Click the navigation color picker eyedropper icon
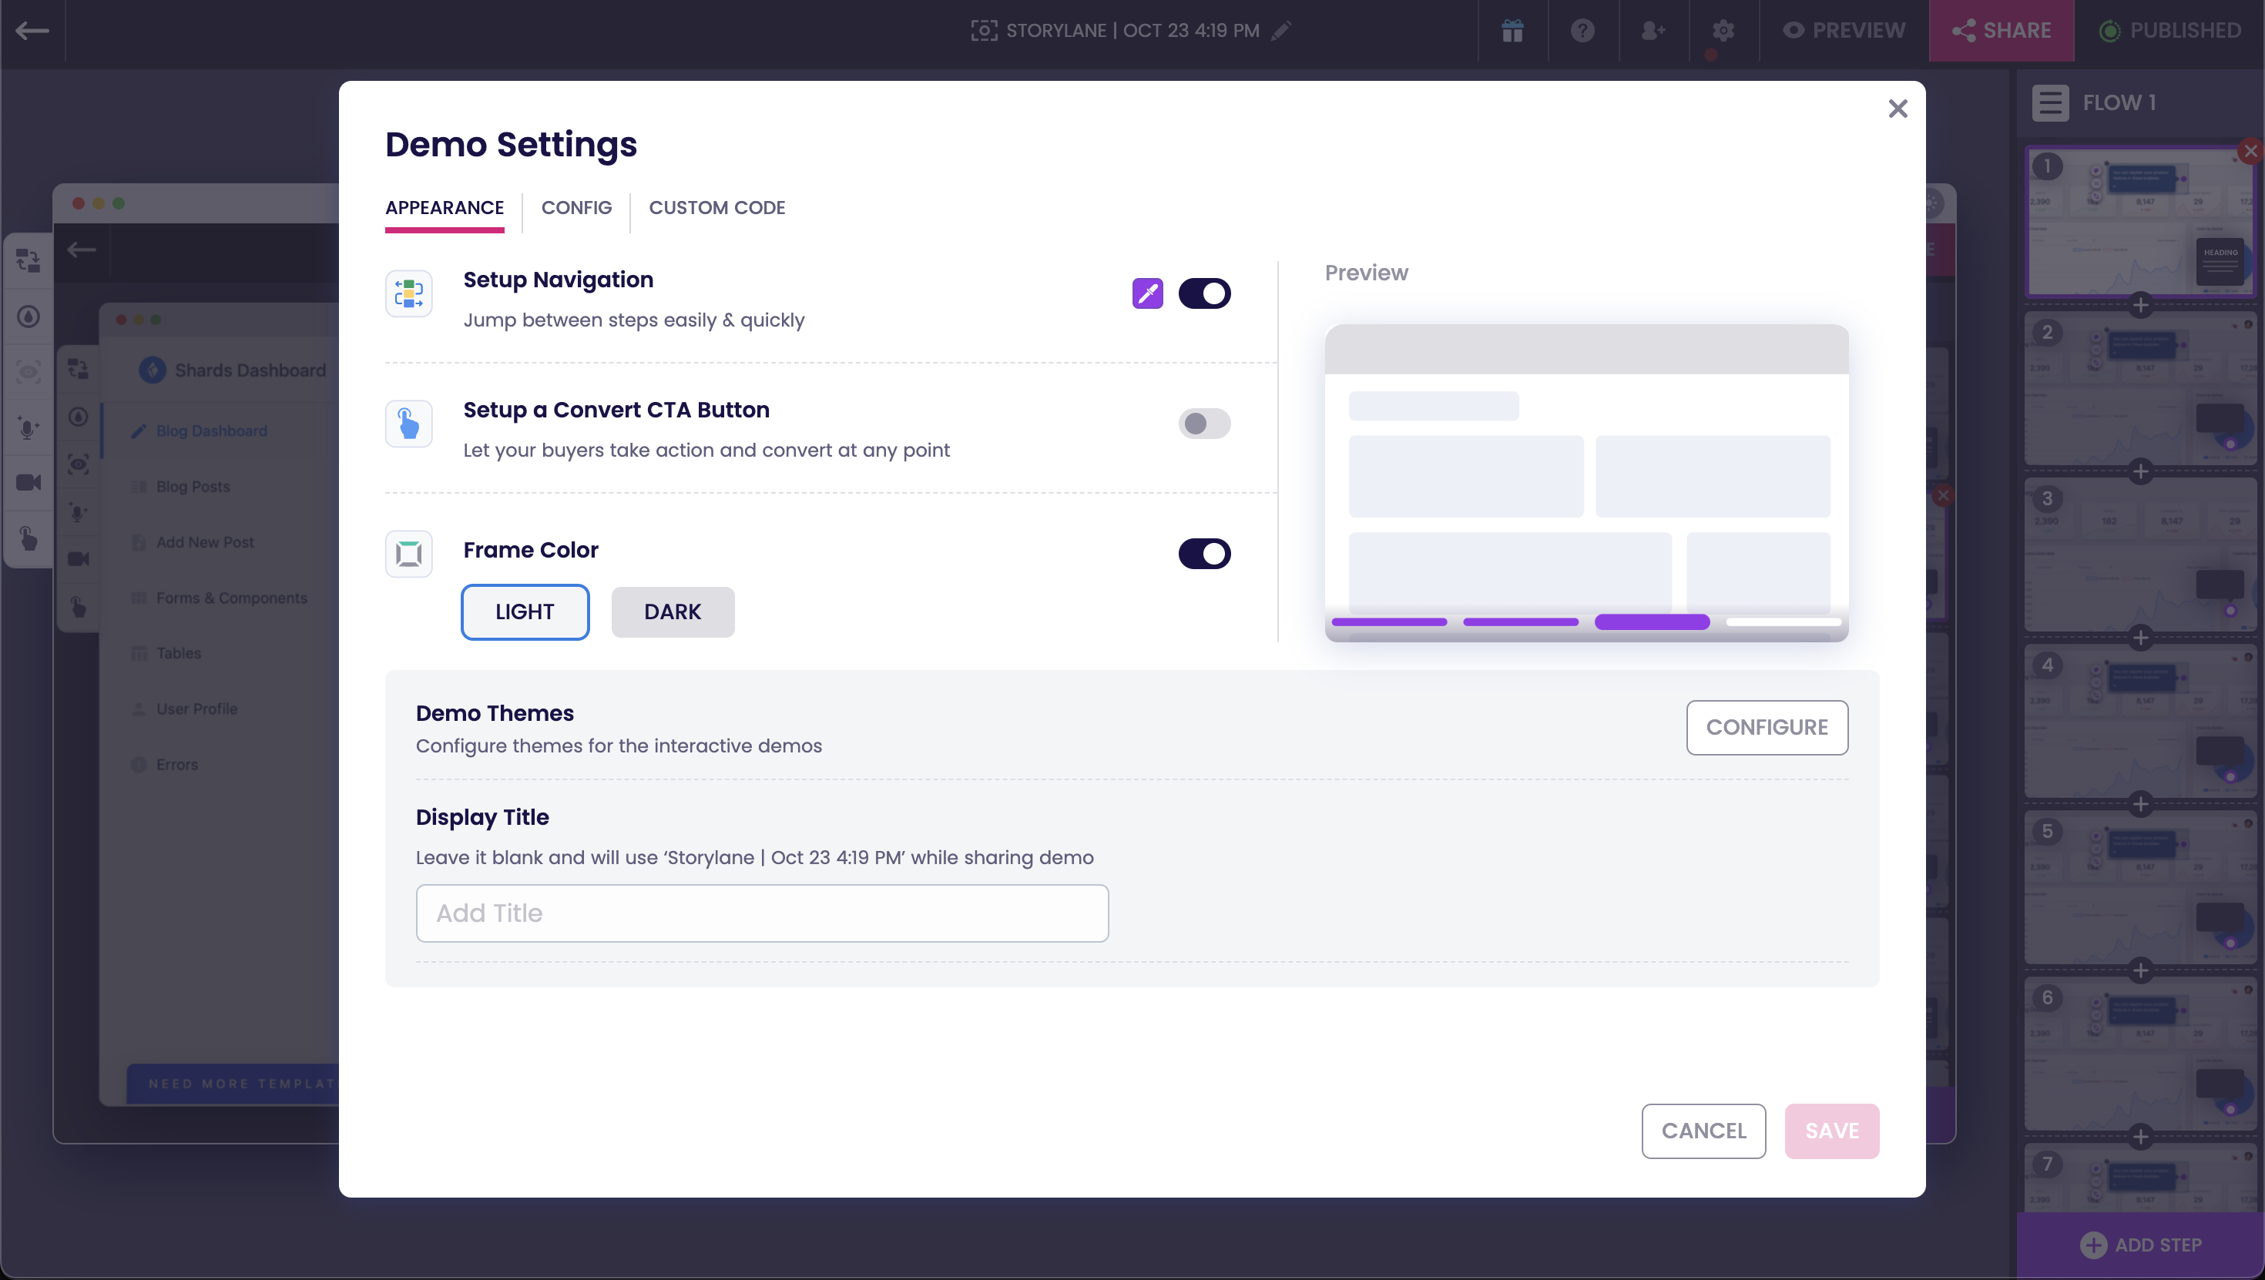Viewport: 2265px width, 1280px height. 1147,293
